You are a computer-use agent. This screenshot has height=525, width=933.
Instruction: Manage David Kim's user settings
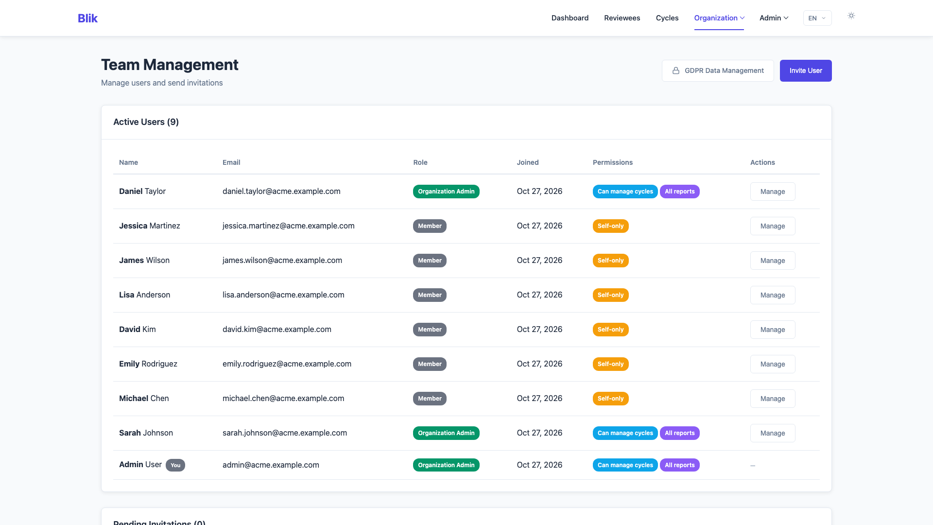(772, 330)
